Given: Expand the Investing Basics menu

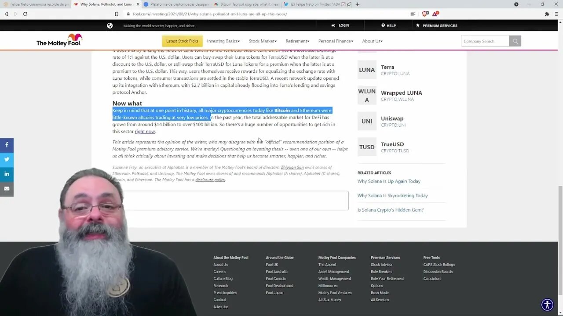Looking at the screenshot, I should 223,41.
